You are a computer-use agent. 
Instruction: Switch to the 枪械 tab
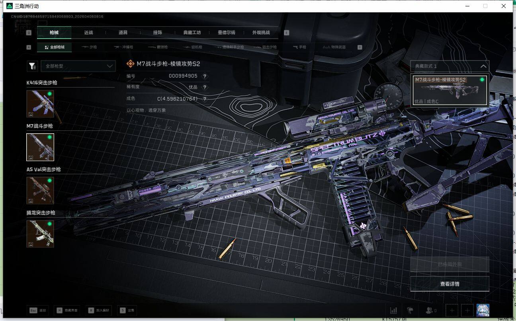[x=54, y=33]
